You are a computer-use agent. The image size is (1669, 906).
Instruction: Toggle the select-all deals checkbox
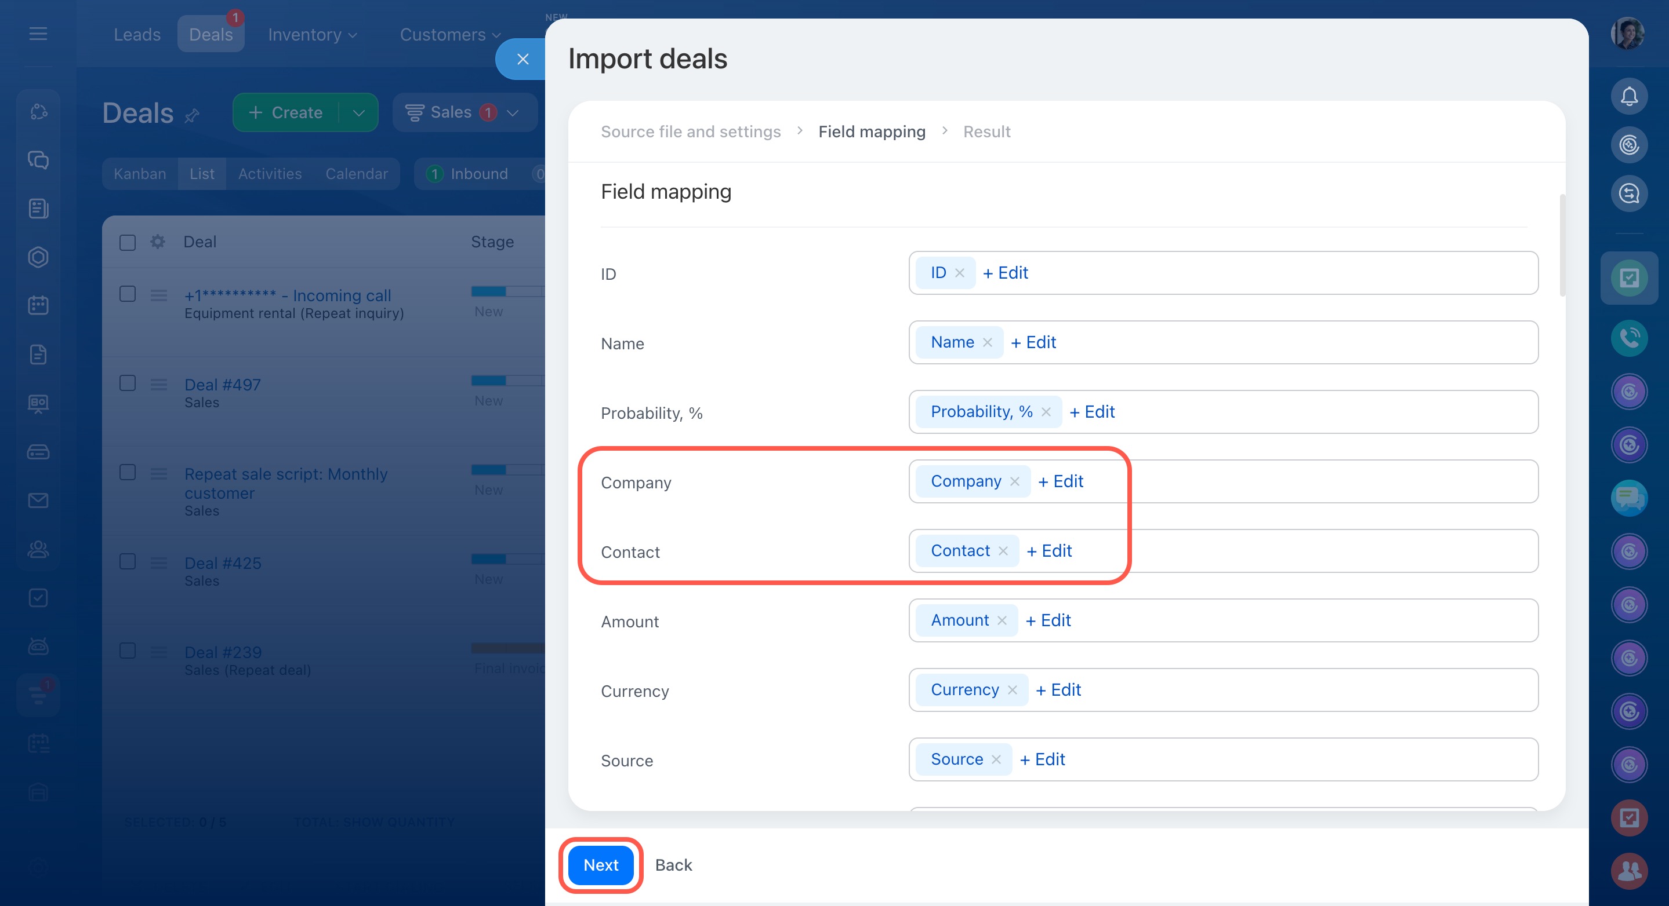click(128, 243)
